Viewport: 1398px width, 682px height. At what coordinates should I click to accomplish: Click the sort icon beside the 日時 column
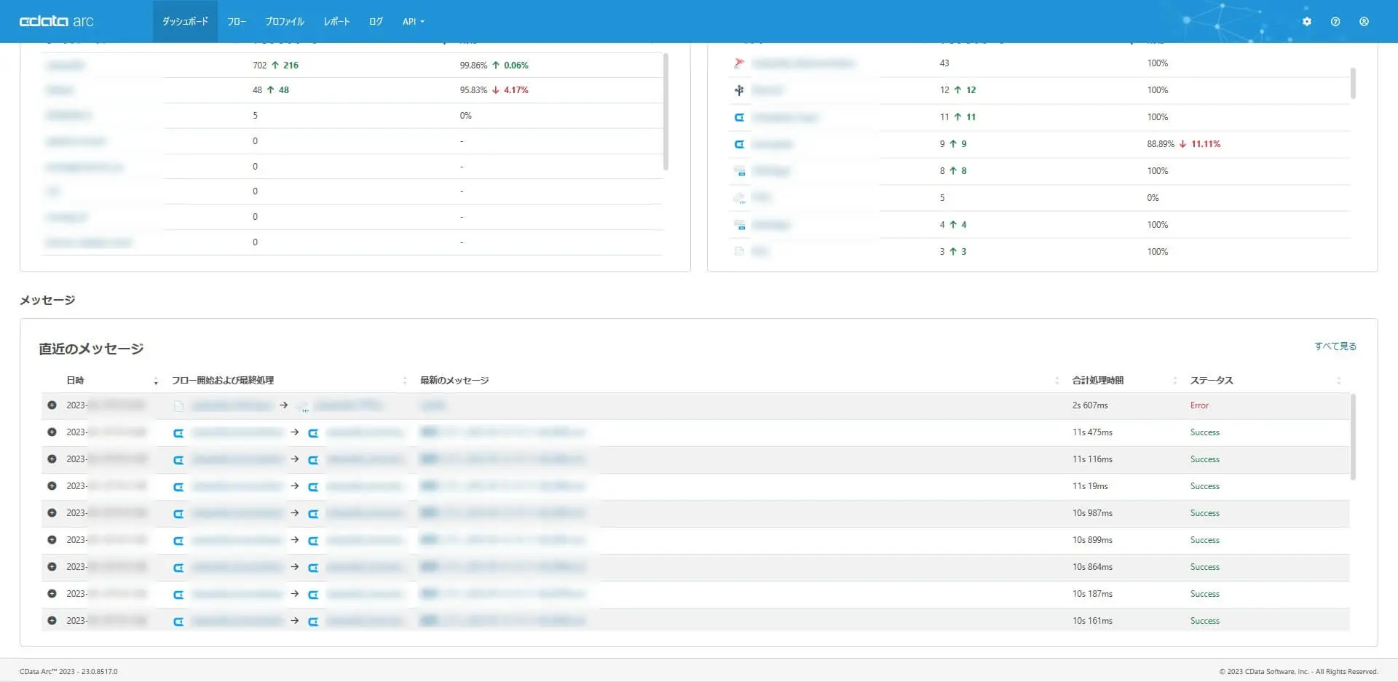[156, 381]
